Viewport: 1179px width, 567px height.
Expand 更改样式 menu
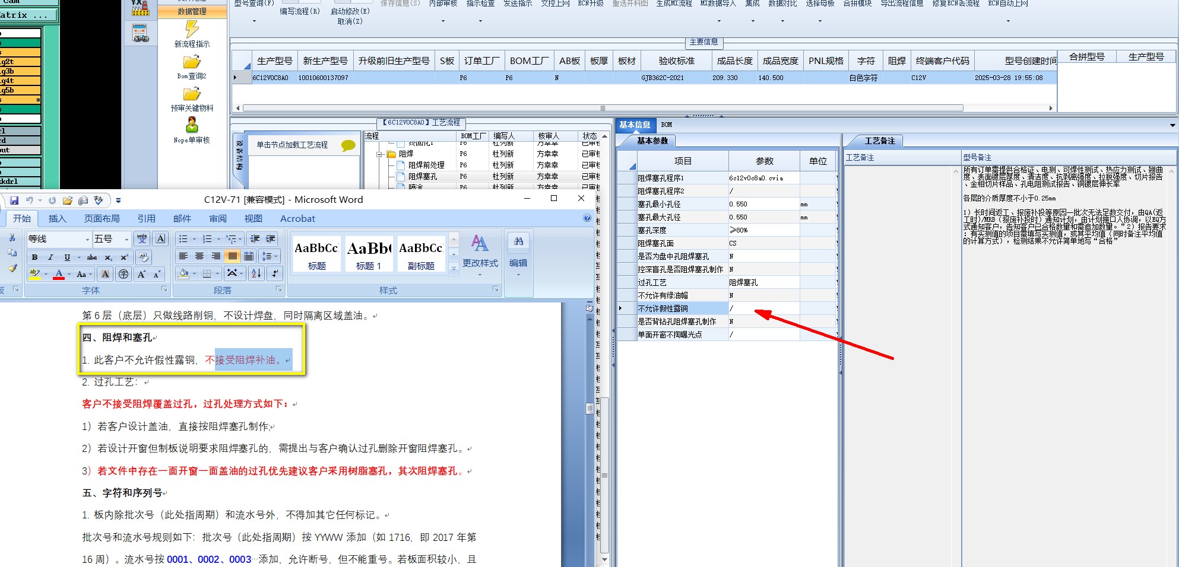pos(480,255)
